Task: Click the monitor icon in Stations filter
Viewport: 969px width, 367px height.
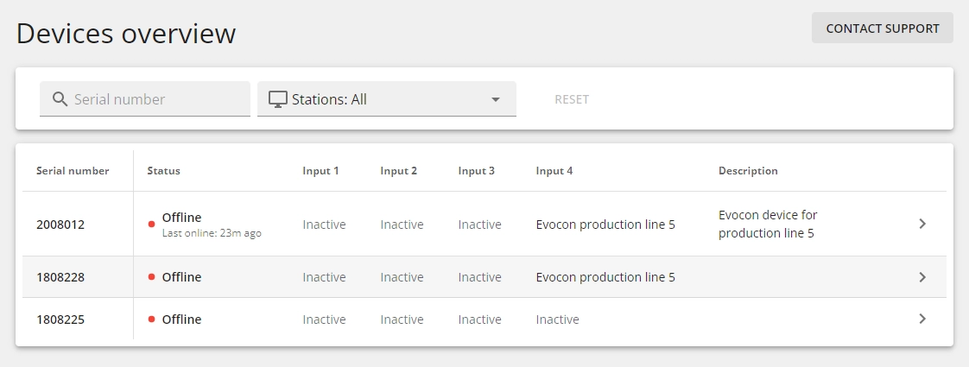Action: pyautogui.click(x=279, y=98)
